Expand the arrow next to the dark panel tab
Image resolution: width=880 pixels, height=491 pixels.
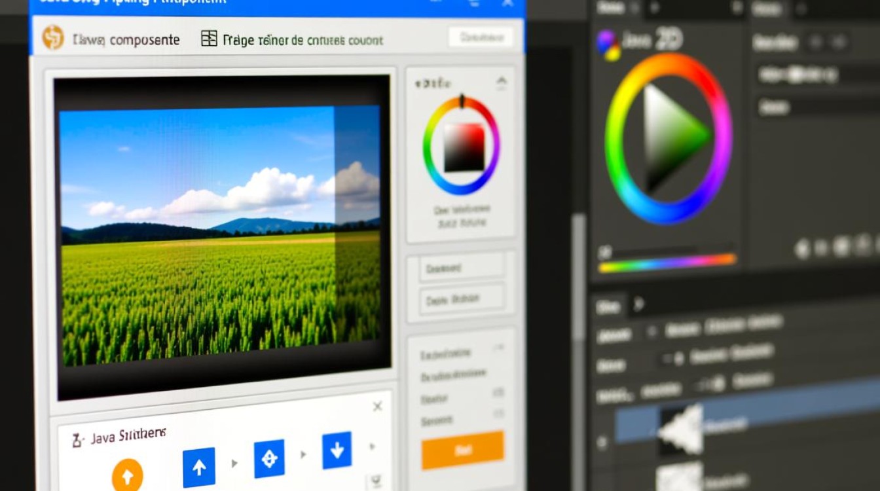[x=639, y=304]
